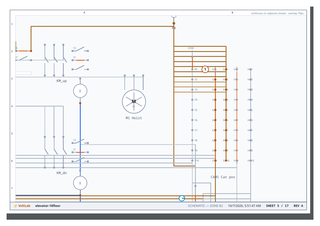This screenshot has height=226, width=320.
Task: Click the VoltLab brand name
Action: pos(24,206)
